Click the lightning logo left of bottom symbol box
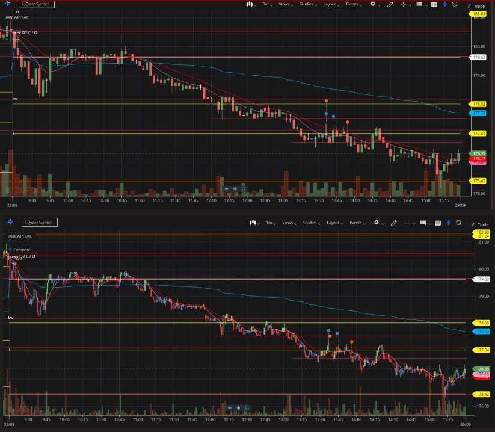The width and height of the screenshot is (495, 432). [10, 221]
